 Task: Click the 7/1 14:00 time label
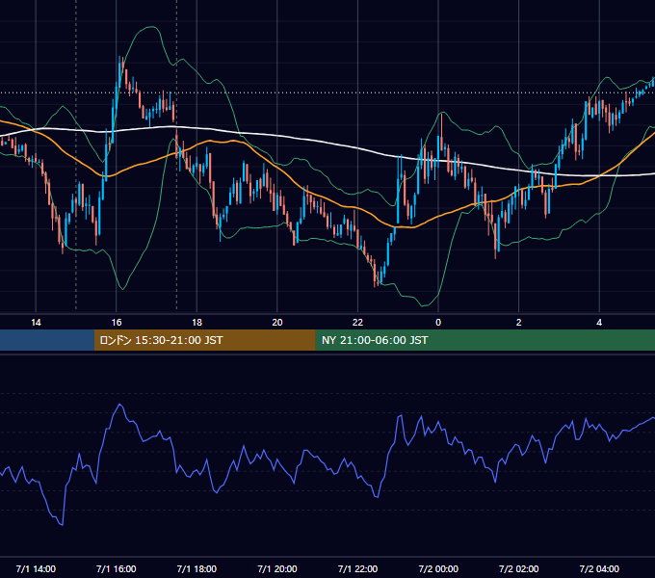pos(36,568)
